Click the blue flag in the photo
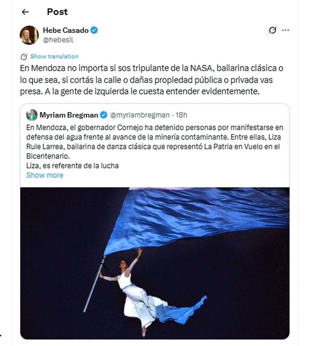Screen dimensions: 311x346 point(197,220)
